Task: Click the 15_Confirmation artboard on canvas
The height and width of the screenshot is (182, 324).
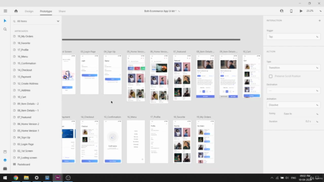Action: coord(112,142)
